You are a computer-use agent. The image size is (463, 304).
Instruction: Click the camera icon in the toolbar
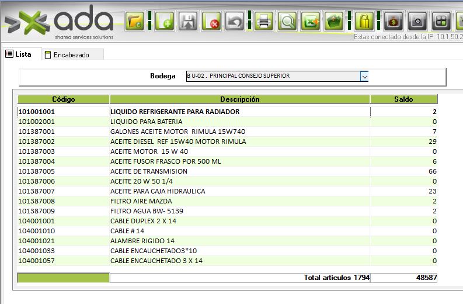417,22
